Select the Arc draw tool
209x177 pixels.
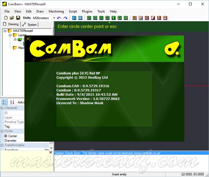pos(120,18)
